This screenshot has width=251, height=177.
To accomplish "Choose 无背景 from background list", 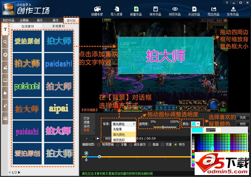I will point(124,129).
